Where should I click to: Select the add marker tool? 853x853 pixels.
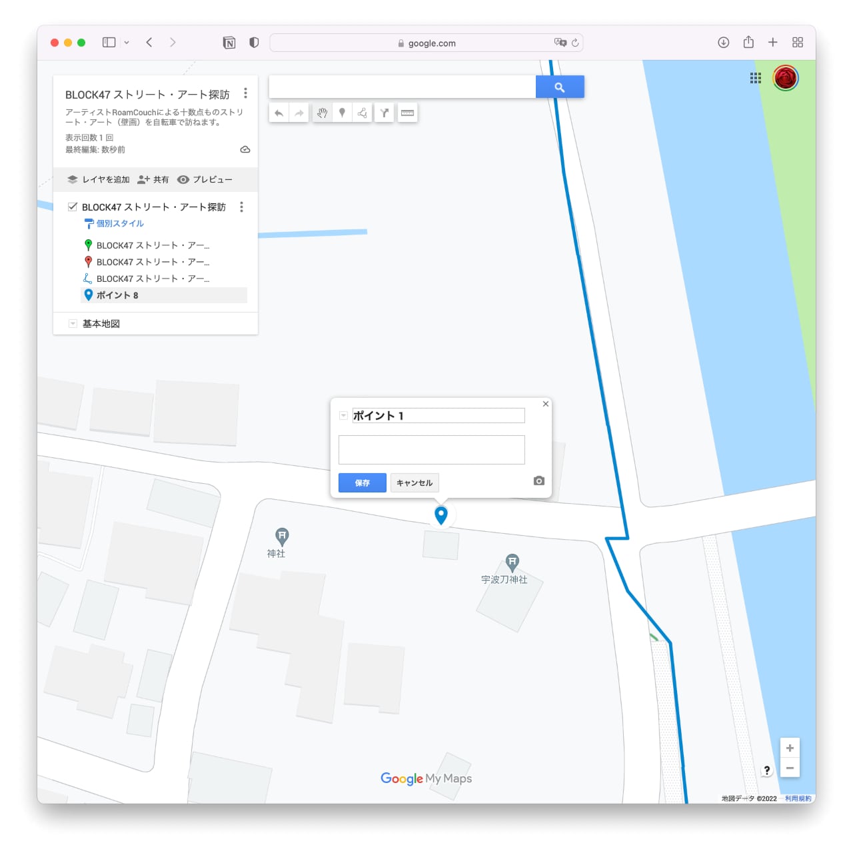[342, 113]
